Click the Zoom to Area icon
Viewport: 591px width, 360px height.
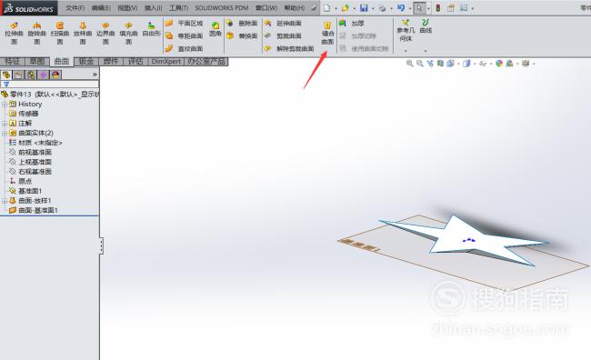pos(419,64)
